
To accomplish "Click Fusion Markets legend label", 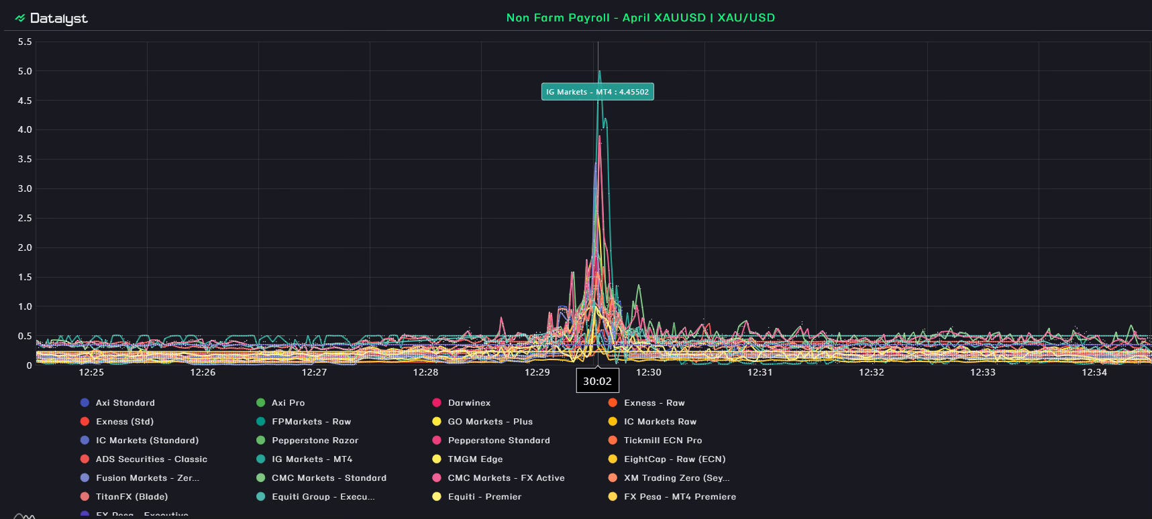I will [x=148, y=478].
